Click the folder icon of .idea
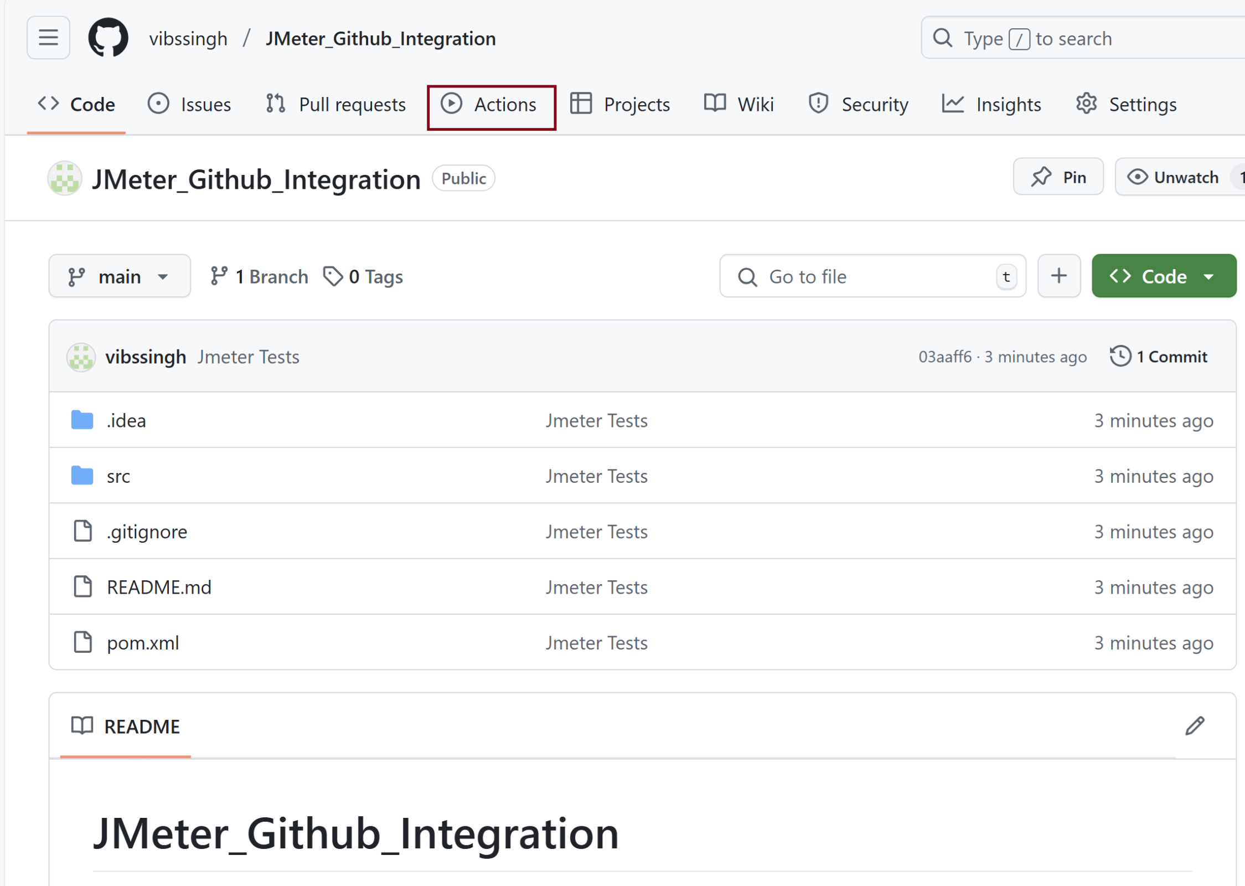 coord(82,420)
